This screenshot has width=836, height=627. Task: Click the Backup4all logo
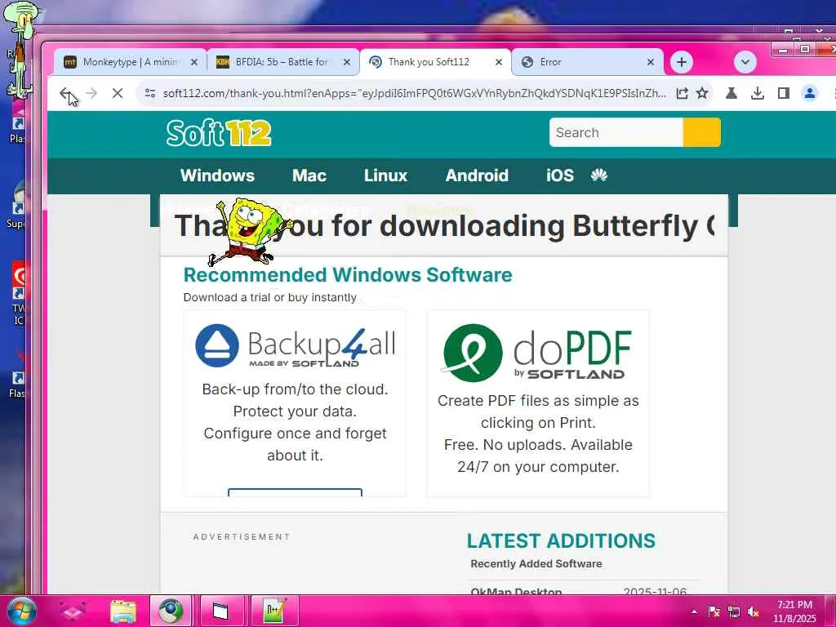[296, 346]
